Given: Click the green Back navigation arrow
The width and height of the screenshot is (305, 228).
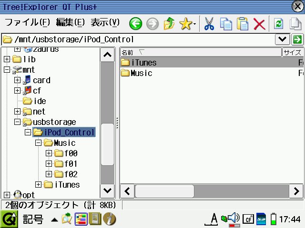Looking at the screenshot, I should (x=136, y=23).
